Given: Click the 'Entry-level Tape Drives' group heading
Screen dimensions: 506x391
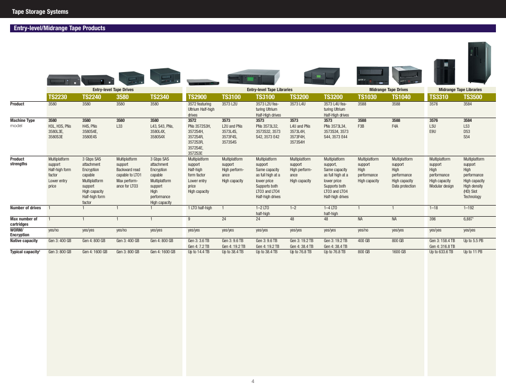Looking at the screenshot, I should 113,90.
